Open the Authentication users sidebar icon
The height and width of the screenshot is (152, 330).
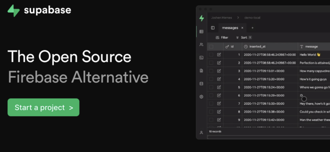coord(201,45)
